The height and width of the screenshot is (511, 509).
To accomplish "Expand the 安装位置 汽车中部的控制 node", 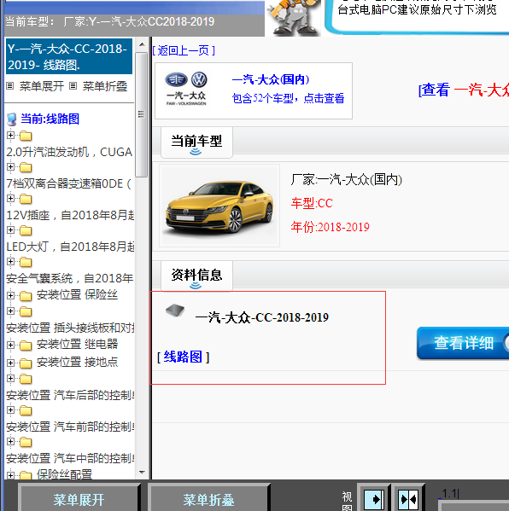I will coord(10,441).
